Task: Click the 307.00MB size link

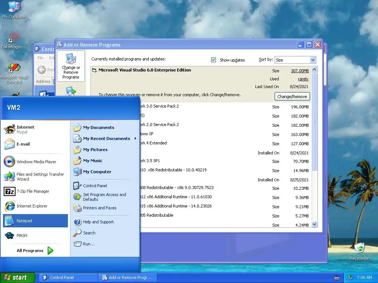Action: 300,71
